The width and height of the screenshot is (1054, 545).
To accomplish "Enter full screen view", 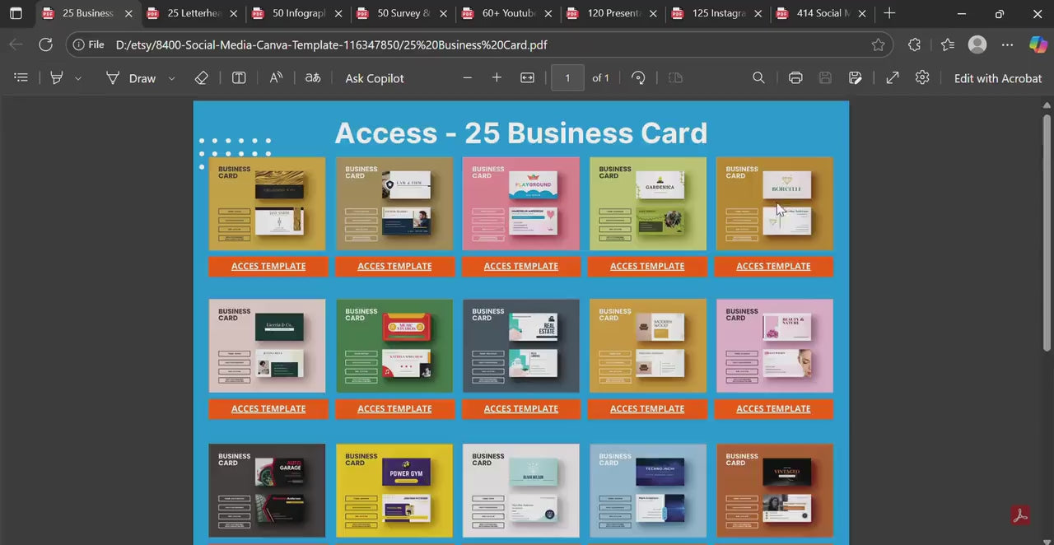I will 893,77.
